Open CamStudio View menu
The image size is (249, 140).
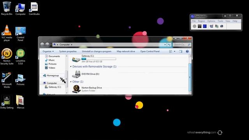point(228,21)
